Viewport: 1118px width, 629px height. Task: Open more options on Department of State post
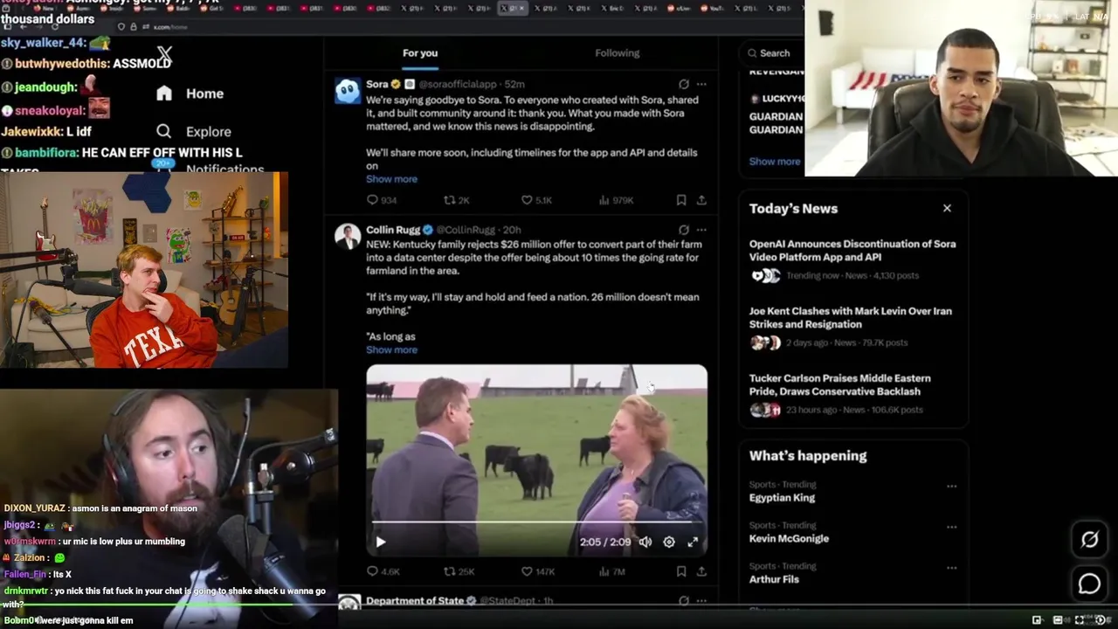(x=701, y=601)
